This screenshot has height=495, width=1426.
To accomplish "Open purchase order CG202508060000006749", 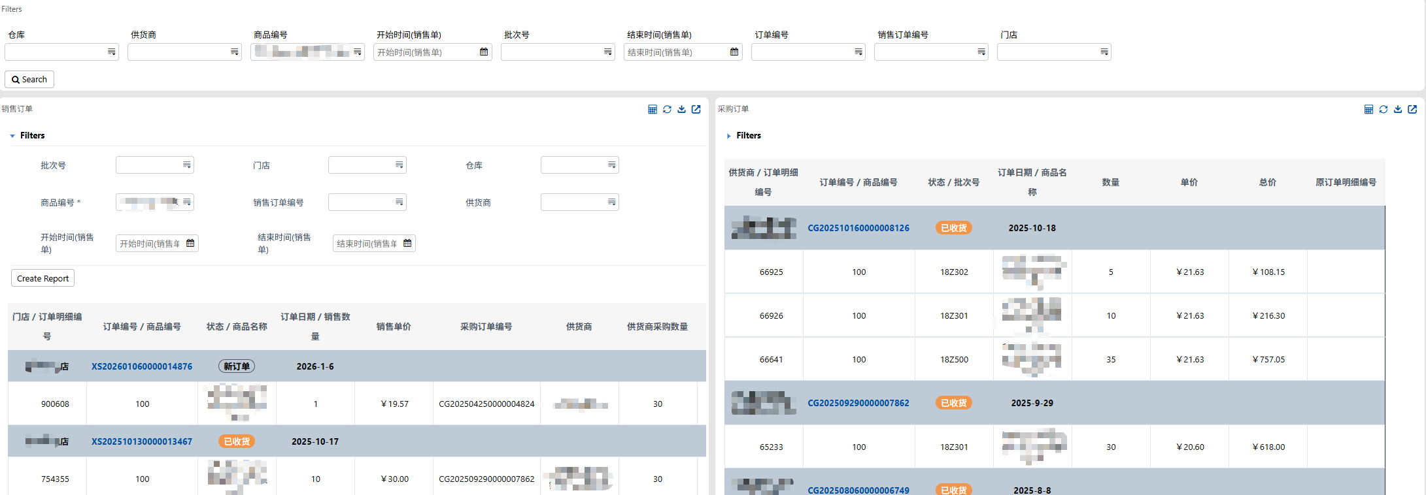I will 858,490.
